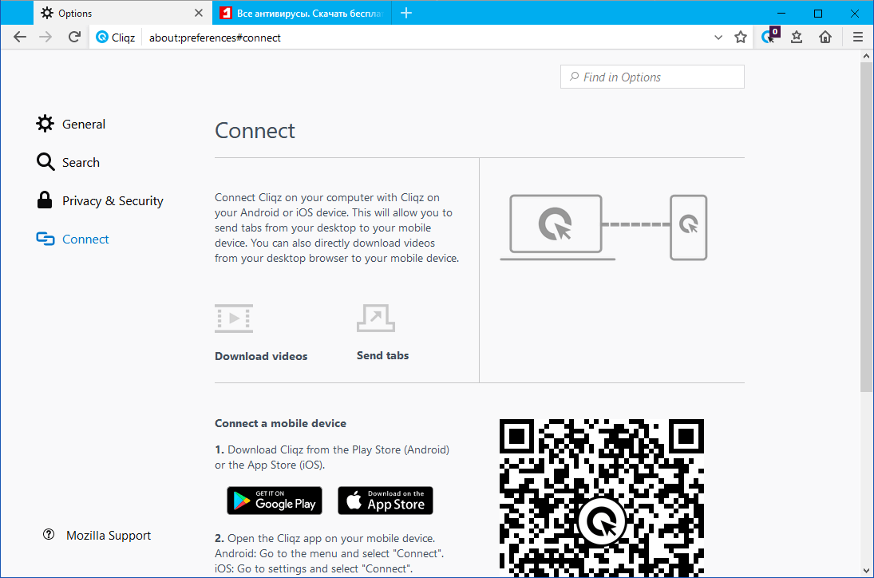Viewport: 874px width, 578px height.
Task: Click the address bar URL field
Action: pyautogui.click(x=426, y=38)
